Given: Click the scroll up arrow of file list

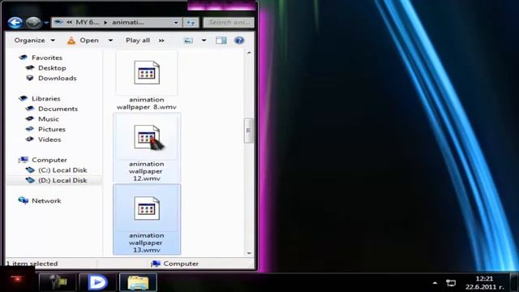Looking at the screenshot, I should [x=249, y=53].
